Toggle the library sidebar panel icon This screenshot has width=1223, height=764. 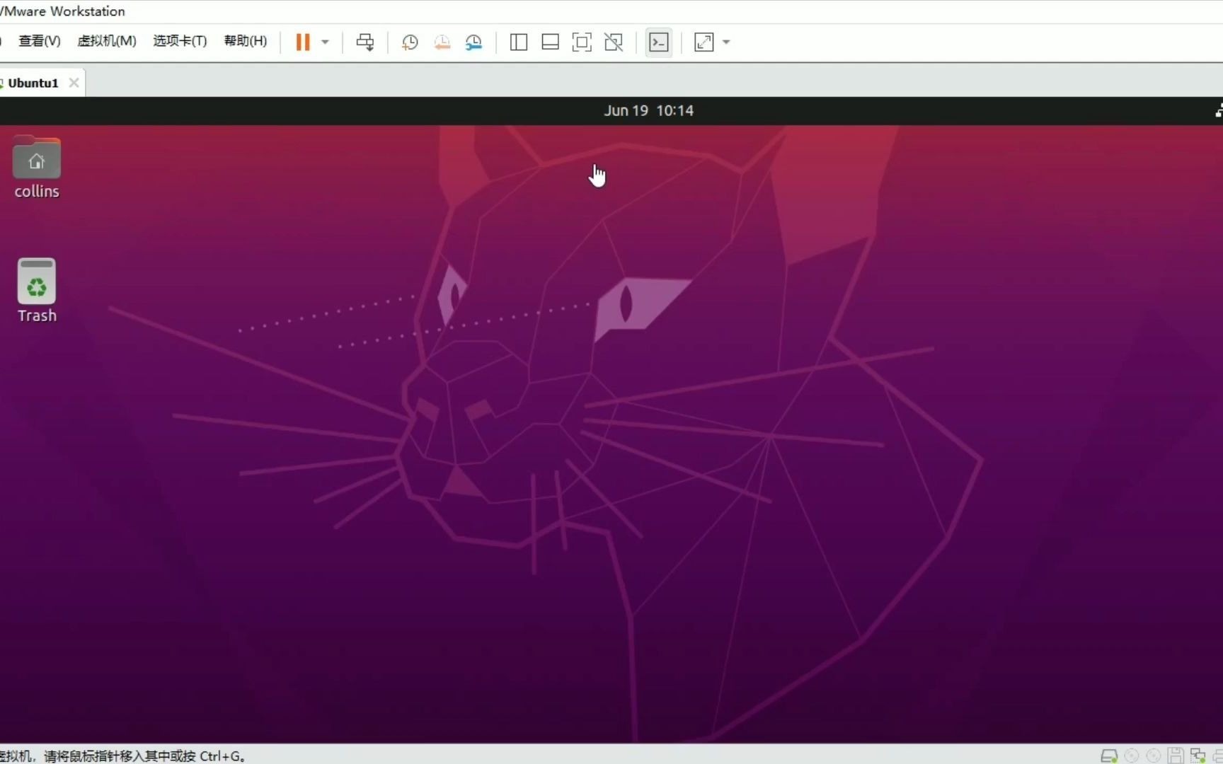pos(519,42)
